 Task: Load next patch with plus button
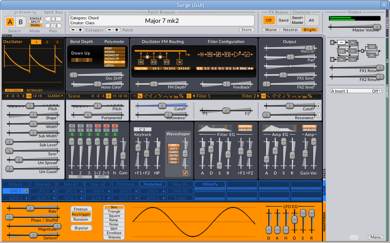coord(117,30)
